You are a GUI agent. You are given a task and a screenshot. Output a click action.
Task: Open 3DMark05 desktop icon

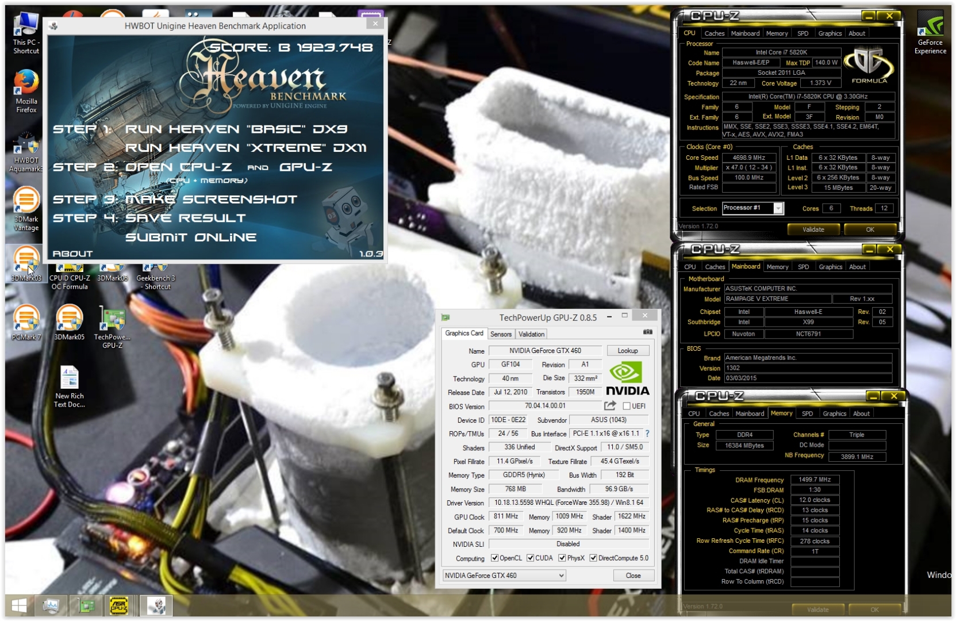(x=69, y=323)
